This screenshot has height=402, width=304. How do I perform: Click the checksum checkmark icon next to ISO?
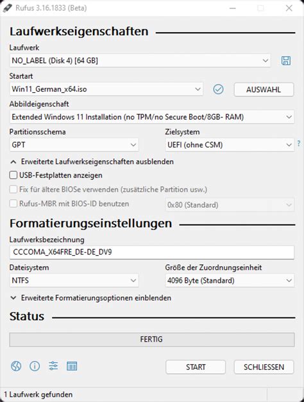click(218, 89)
